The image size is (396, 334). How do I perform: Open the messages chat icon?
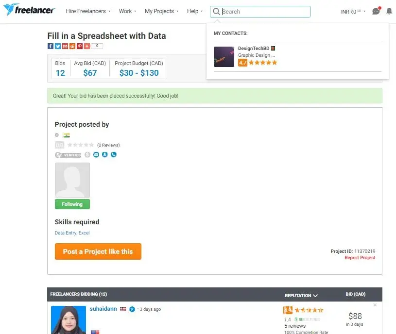coord(376,11)
